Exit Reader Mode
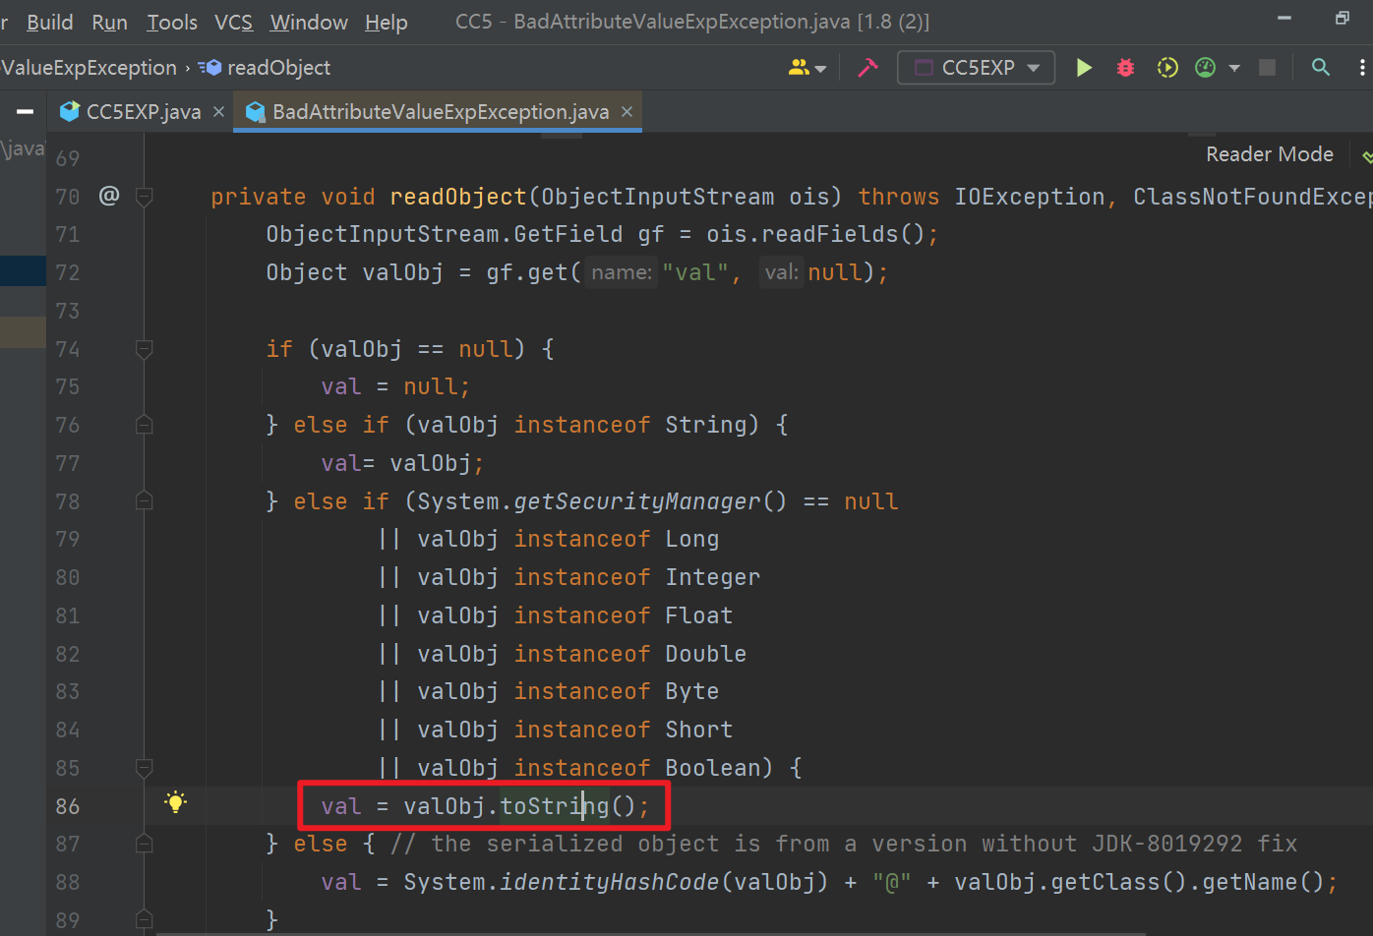This screenshot has height=936, width=1373. click(x=1269, y=154)
